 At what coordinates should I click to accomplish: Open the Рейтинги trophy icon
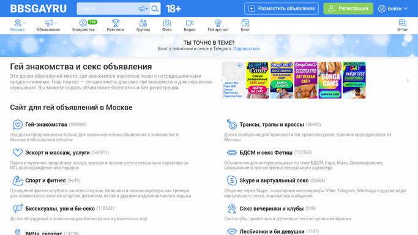point(116,23)
